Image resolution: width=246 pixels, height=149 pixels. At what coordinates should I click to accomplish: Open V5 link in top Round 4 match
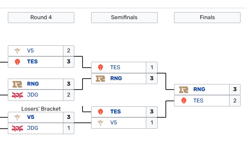pyautogui.click(x=31, y=50)
